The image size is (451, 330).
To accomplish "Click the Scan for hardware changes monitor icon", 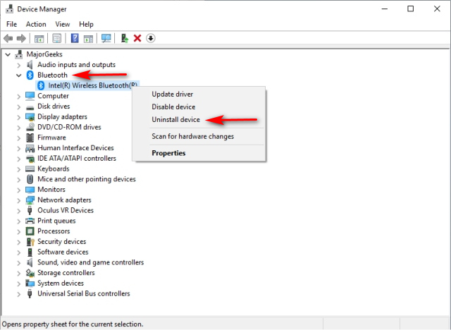I will click(106, 38).
